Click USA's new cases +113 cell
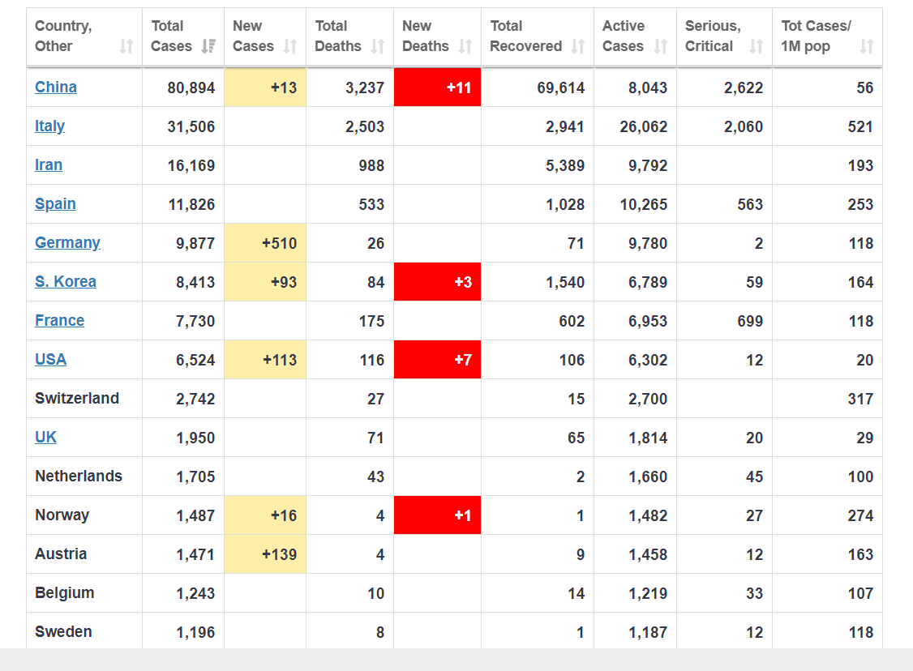This screenshot has height=671, width=913. [265, 360]
